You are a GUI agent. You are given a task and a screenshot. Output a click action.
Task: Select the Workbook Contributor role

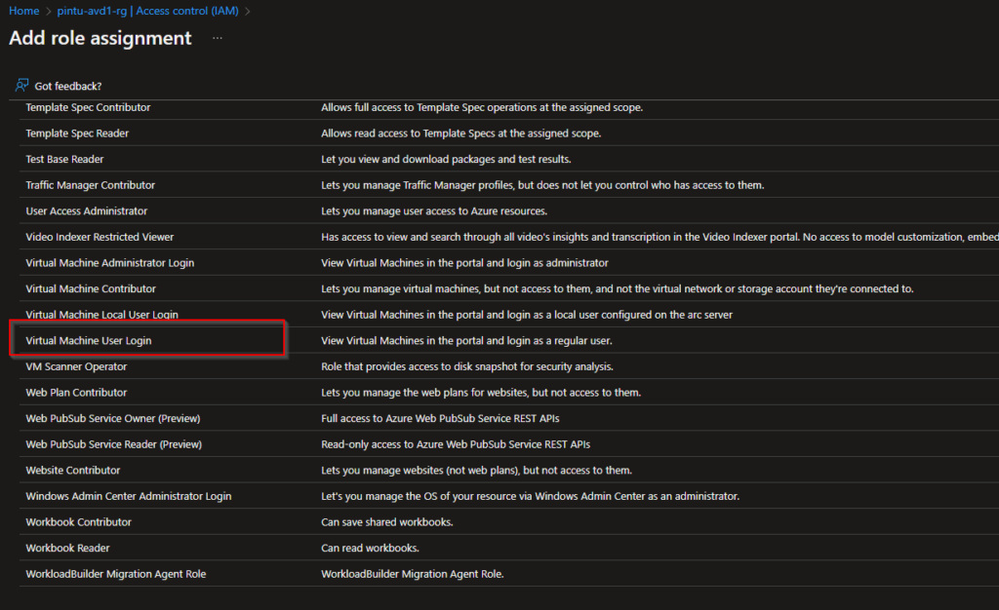(x=78, y=522)
